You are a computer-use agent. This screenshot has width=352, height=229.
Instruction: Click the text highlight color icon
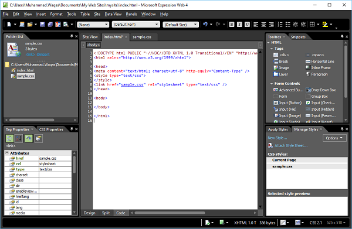point(325,25)
